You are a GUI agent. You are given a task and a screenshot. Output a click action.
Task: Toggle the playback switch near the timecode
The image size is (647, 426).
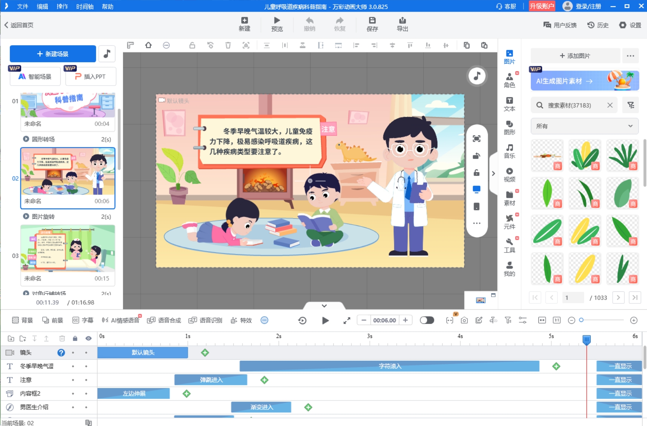click(427, 320)
